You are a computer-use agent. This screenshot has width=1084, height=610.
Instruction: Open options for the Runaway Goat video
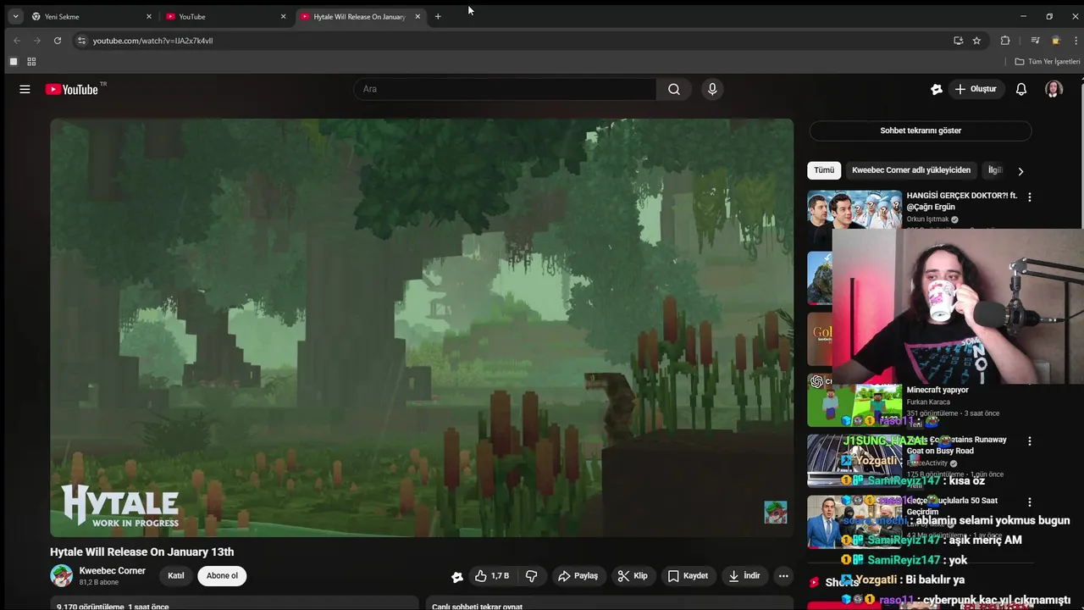pyautogui.click(x=1030, y=441)
